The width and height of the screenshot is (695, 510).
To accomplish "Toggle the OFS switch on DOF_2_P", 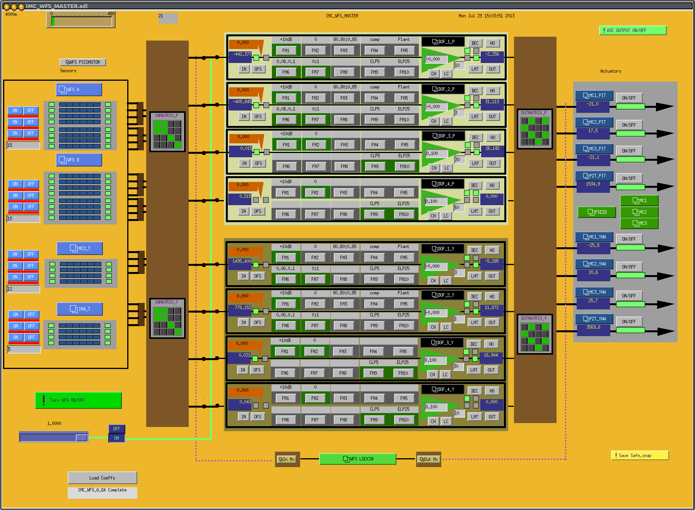I will click(258, 117).
